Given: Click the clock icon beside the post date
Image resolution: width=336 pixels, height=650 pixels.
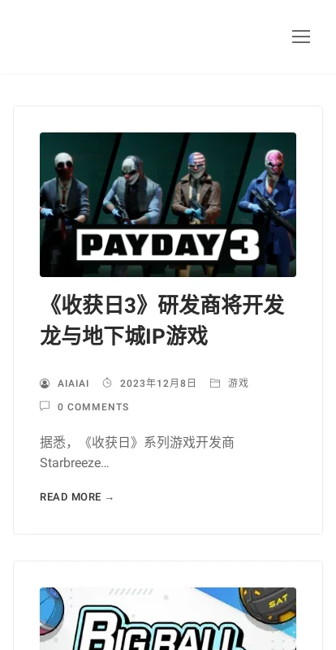Looking at the screenshot, I should point(107,383).
